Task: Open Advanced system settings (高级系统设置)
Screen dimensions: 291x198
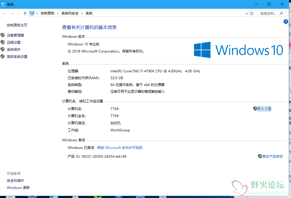Action: pos(17,57)
